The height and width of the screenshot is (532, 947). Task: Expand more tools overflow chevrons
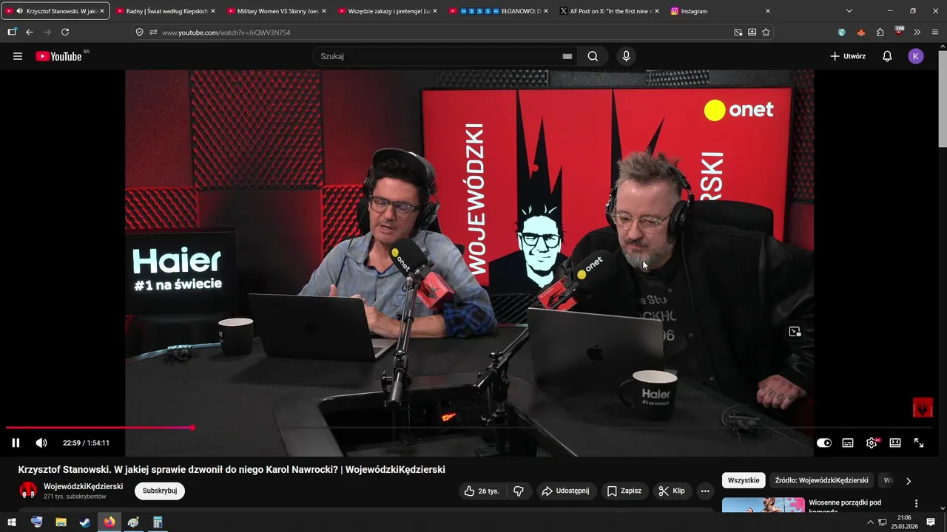coord(917,33)
